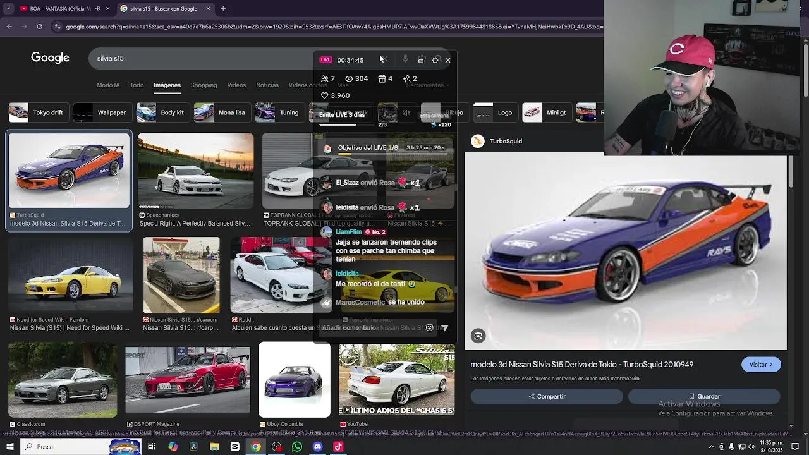Close the TikTok LIVE overlay panel
Viewport: 809px width, 455px height.
pos(447,60)
